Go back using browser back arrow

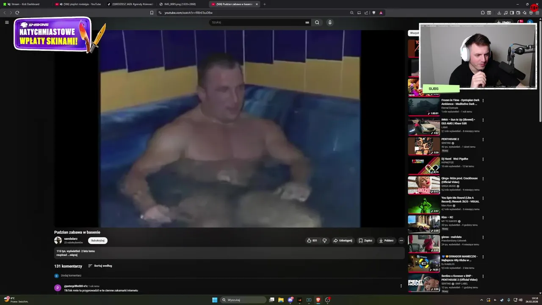[x=5, y=13]
